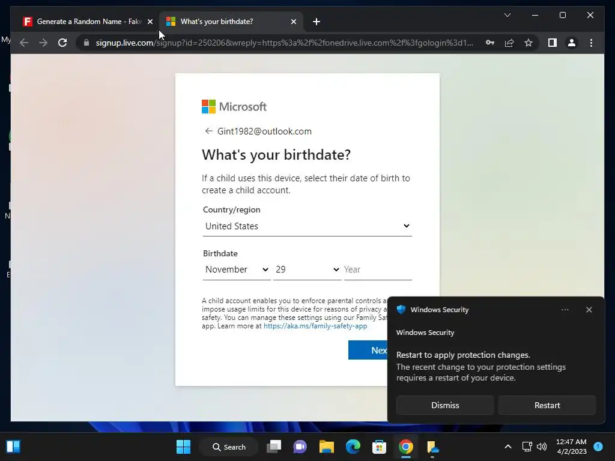Close the Windows Security toast

pos(589,310)
